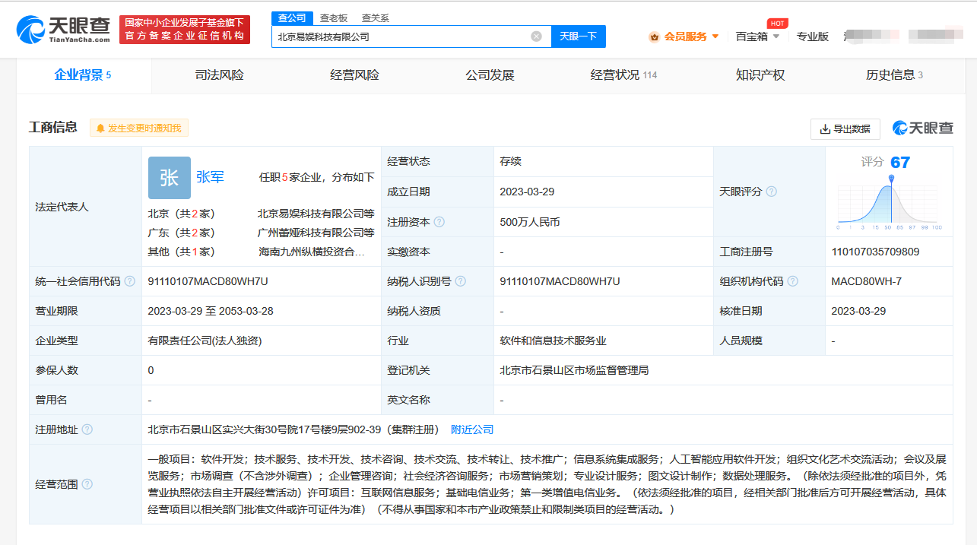977x545 pixels.
Task: Click the registered address text
Action: (x=293, y=429)
